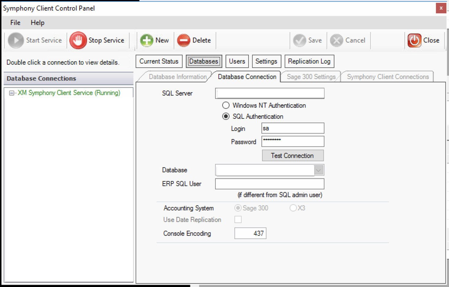Click the Login field containing sa
This screenshot has height=287, width=449.
(293, 128)
